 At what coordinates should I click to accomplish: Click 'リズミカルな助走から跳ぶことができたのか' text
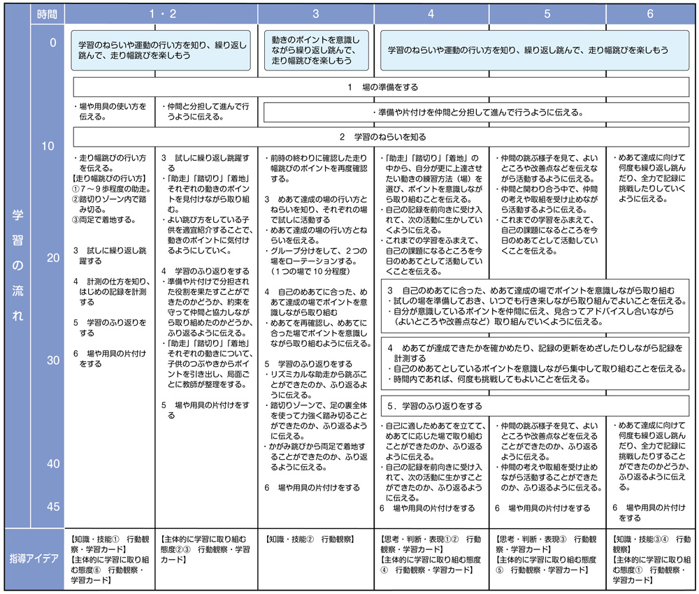coord(316,384)
